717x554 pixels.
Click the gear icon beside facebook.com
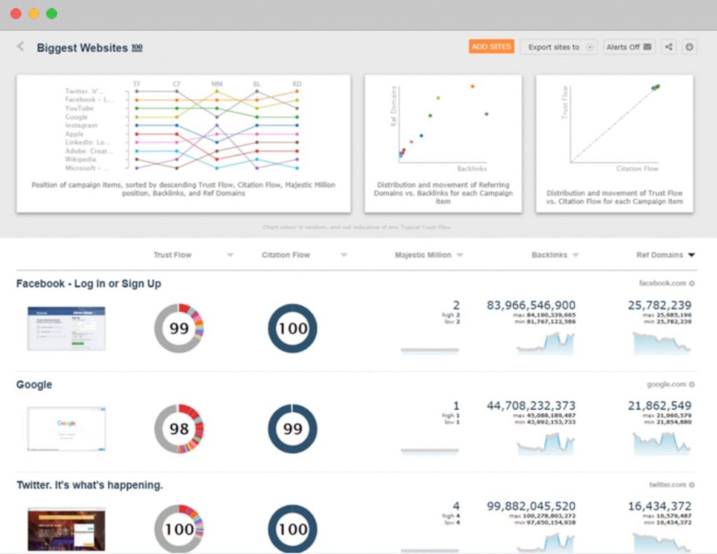[x=692, y=284]
